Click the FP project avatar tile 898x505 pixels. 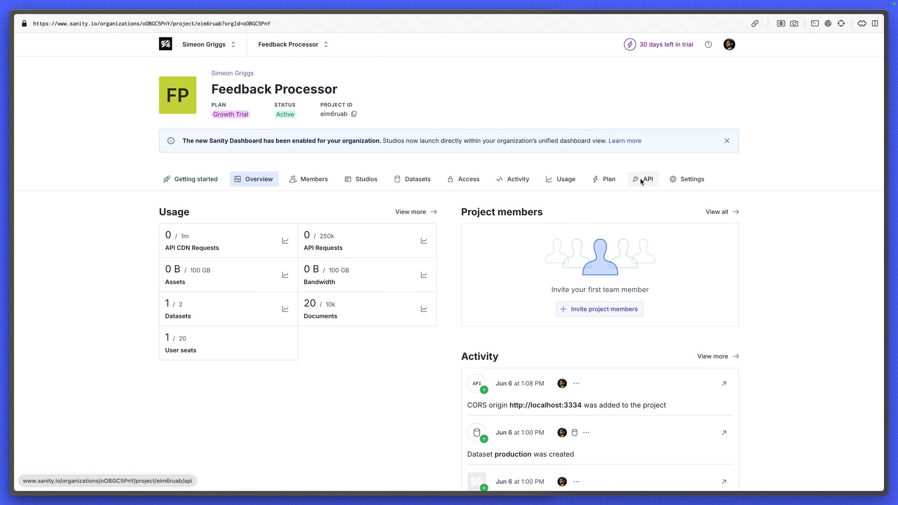(x=178, y=95)
